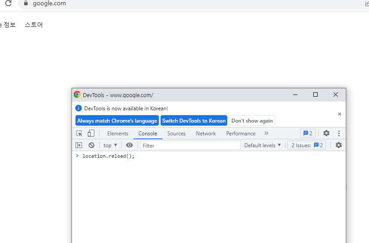This screenshot has height=243, width=369.
Task: Toggle the console sidebar icon
Action: 79,145
